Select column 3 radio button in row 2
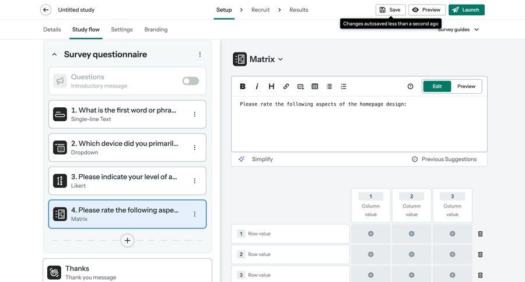 pyautogui.click(x=452, y=255)
